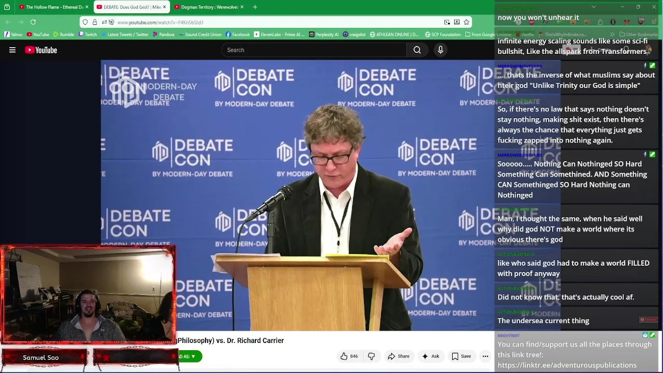The image size is (663, 373).
Task: Open the YouTube bookmark
Action: pos(38,35)
